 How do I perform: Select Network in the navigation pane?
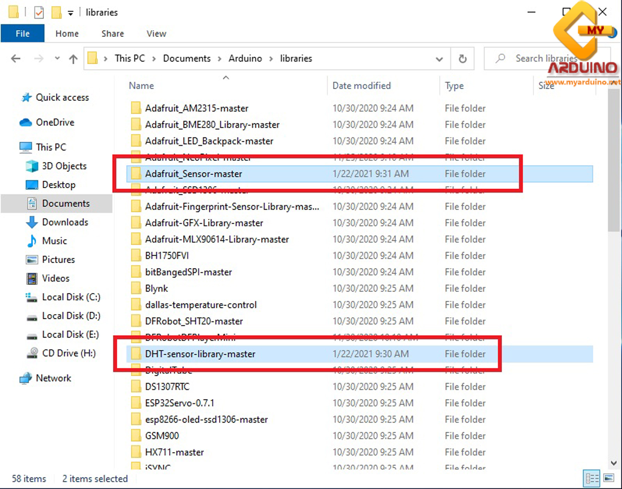tap(53, 378)
